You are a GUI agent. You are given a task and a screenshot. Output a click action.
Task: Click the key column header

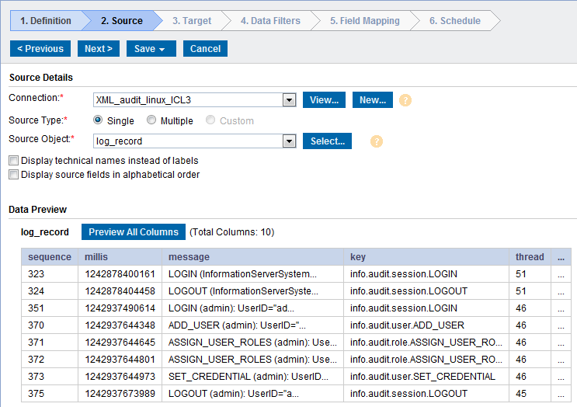point(426,257)
